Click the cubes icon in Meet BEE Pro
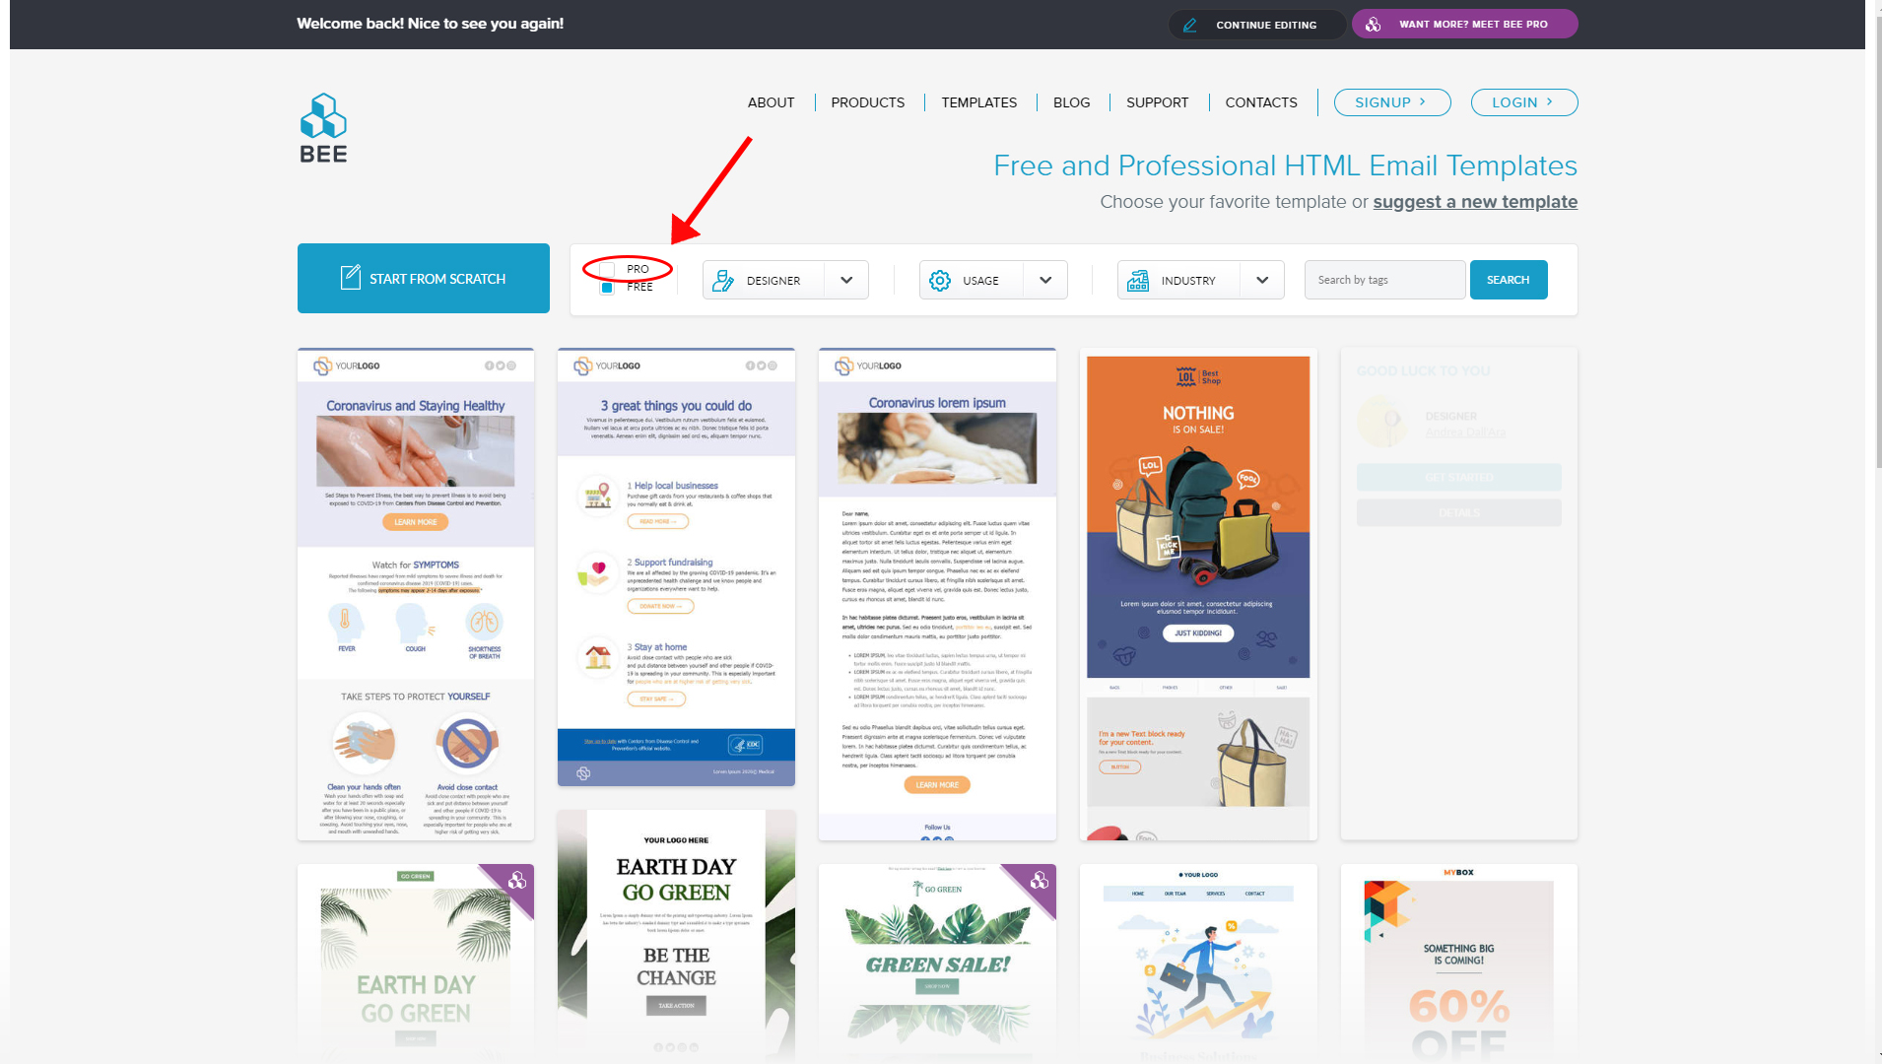Image resolution: width=1882 pixels, height=1064 pixels. (1374, 25)
